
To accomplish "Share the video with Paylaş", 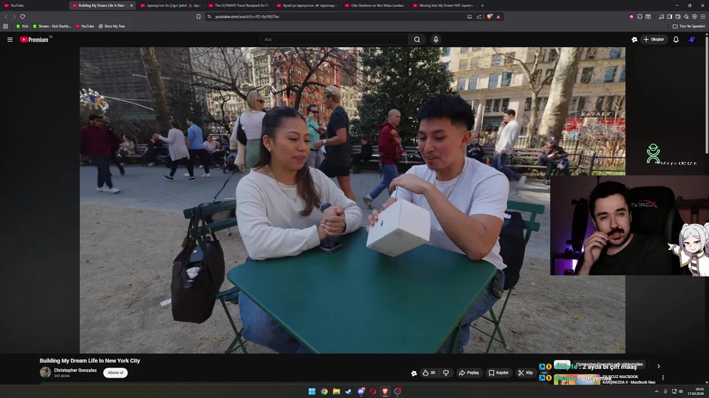I will coord(469,373).
